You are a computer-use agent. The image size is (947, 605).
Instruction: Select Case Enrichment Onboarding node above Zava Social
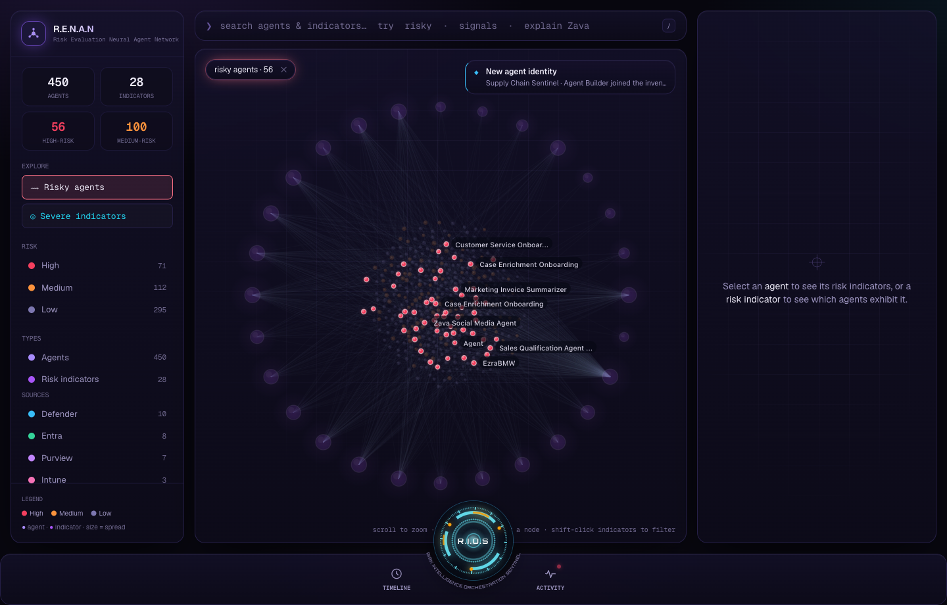435,304
